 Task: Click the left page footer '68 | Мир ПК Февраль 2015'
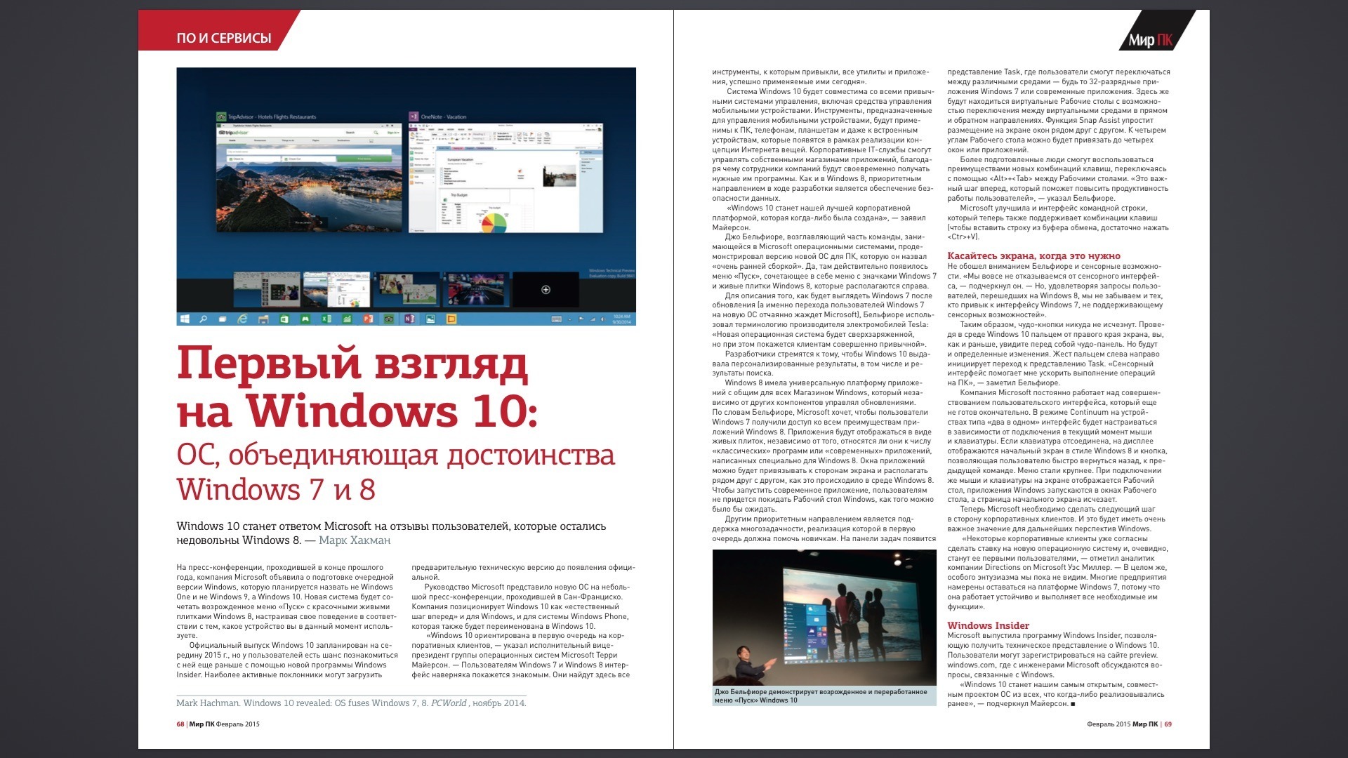click(x=218, y=724)
